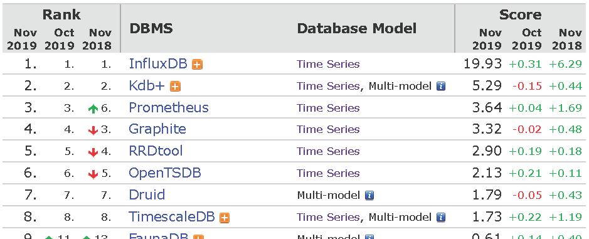Click the red down arrow in RRDtool row
The image size is (589, 239).
point(93,152)
